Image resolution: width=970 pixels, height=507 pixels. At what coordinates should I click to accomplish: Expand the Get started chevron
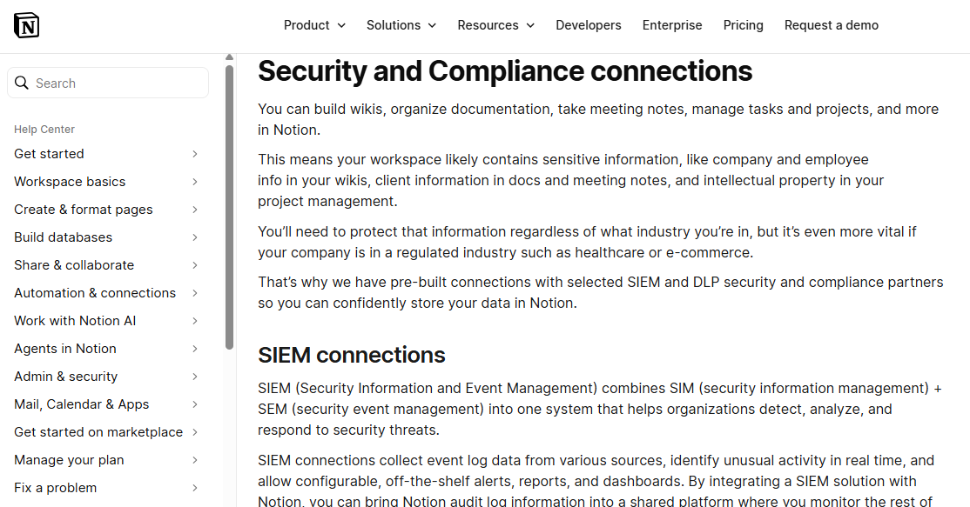[195, 154]
